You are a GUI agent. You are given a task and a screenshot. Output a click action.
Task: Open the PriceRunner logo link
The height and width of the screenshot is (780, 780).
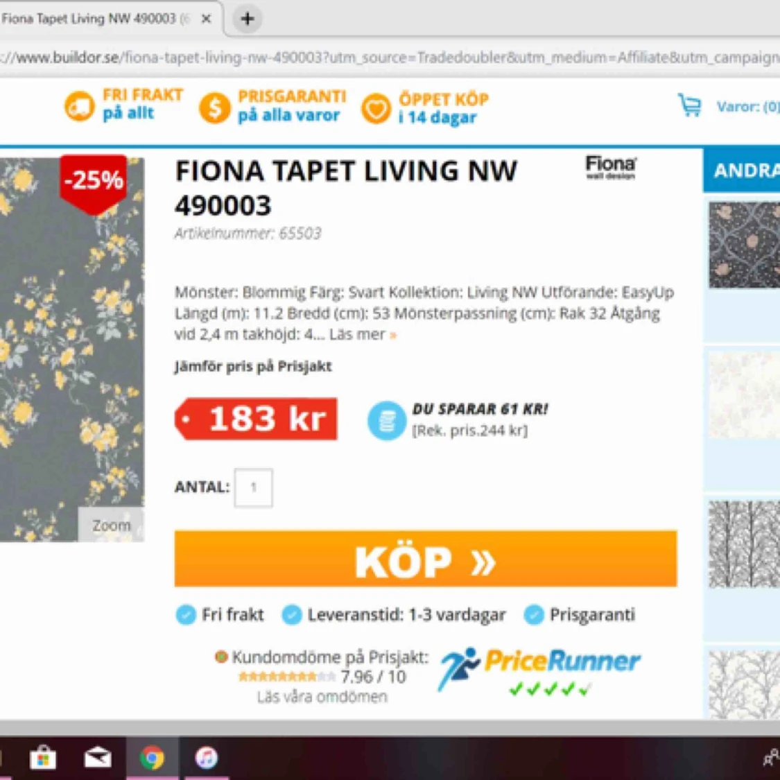540,669
